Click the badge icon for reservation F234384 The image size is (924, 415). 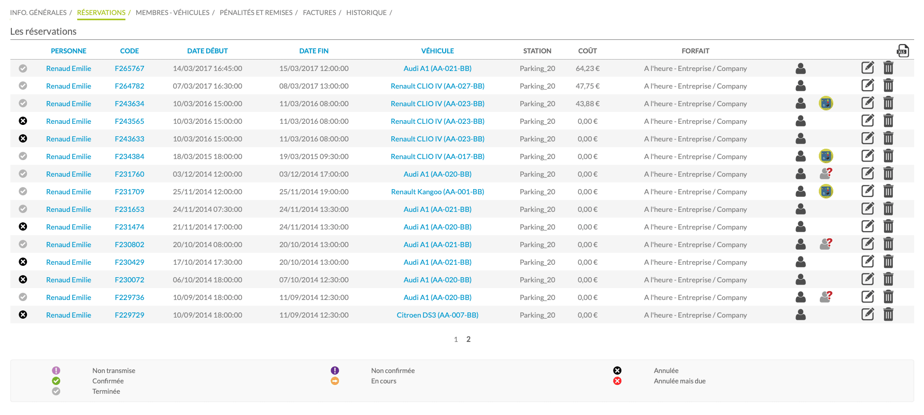coord(826,156)
